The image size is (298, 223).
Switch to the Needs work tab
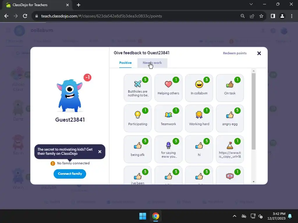(152, 63)
